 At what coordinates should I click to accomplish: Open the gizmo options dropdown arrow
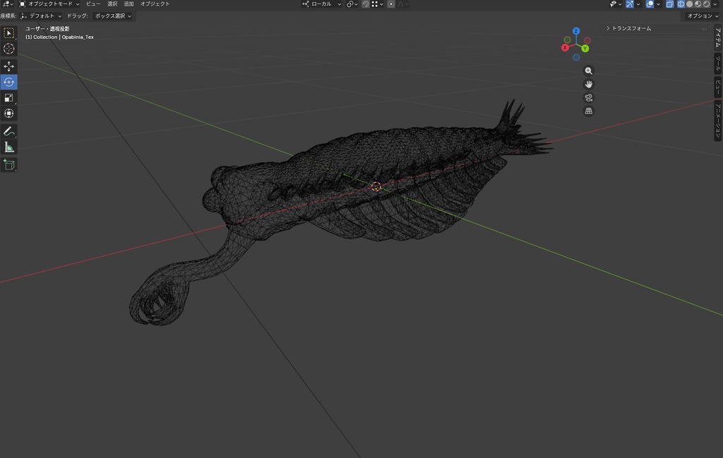click(638, 4)
